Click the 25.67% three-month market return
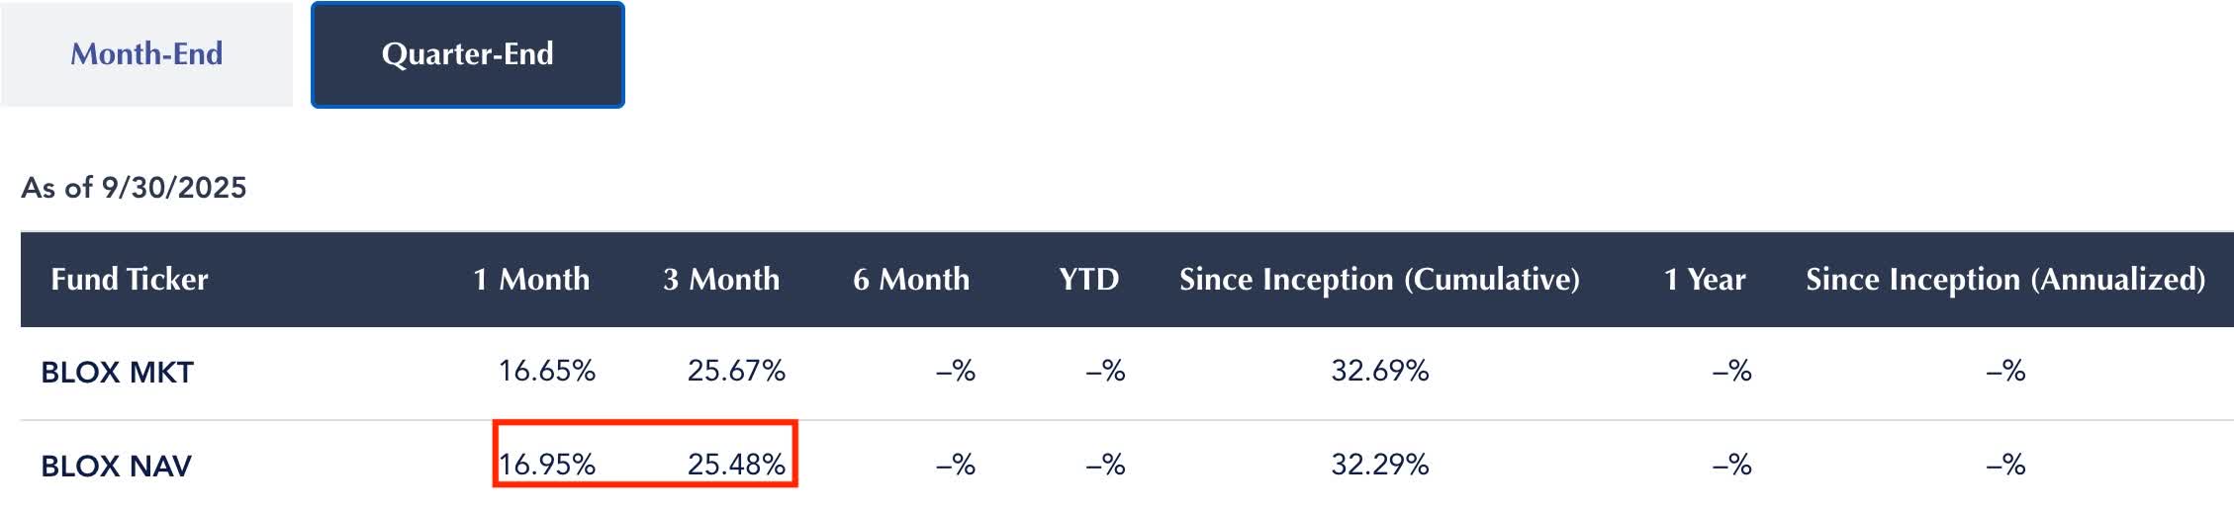This screenshot has height=512, width=2234. coord(736,372)
